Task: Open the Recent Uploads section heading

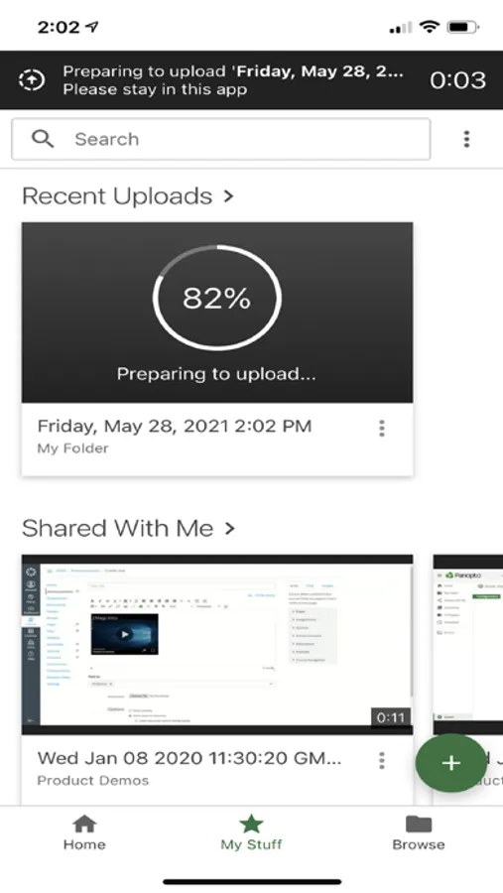Action: tap(117, 196)
